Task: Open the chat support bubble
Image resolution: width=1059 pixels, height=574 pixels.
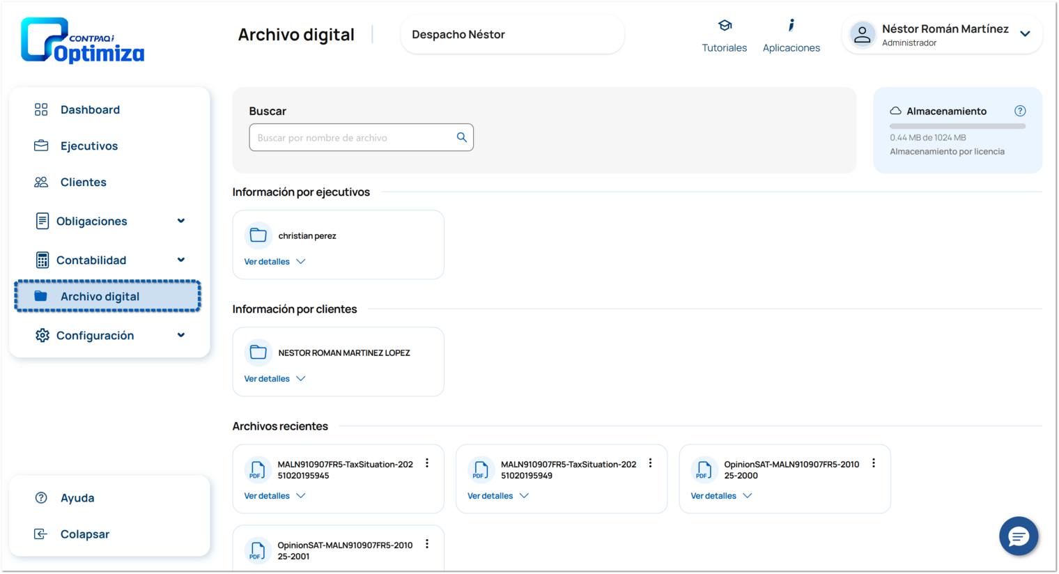Action: coord(1018,536)
